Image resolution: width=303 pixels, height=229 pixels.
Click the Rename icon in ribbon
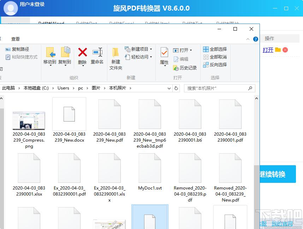[x=97, y=52]
